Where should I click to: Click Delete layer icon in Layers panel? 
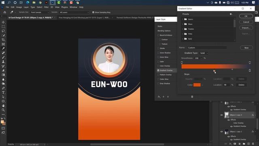point(253,144)
